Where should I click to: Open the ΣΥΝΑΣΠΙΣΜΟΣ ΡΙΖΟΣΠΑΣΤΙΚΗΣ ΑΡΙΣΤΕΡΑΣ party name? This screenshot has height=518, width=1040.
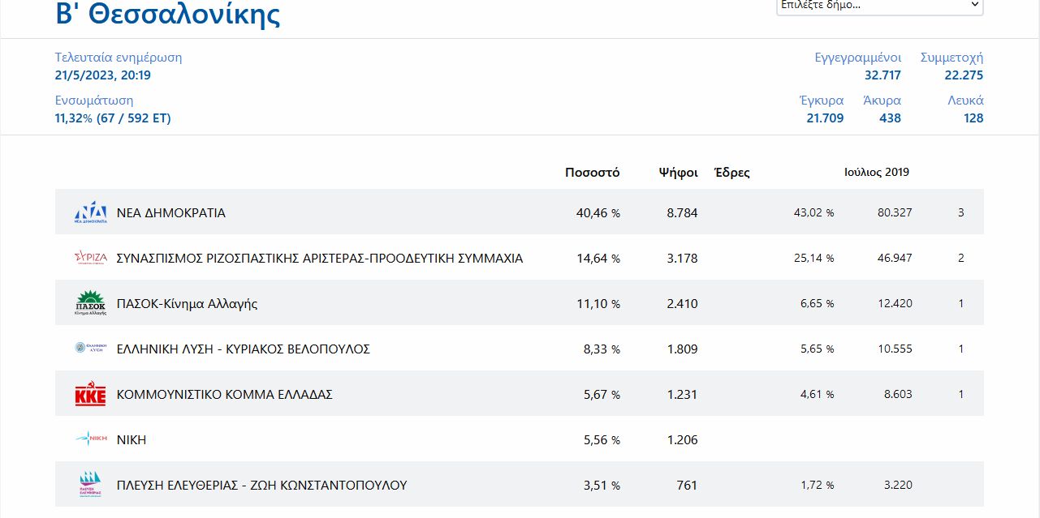click(x=320, y=259)
